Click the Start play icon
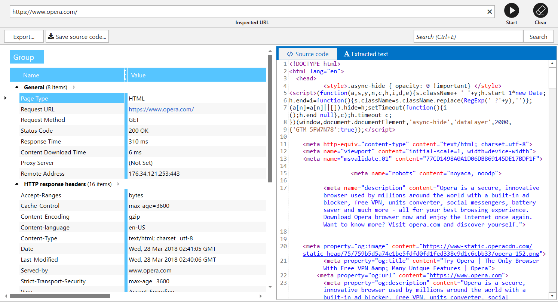 click(511, 10)
